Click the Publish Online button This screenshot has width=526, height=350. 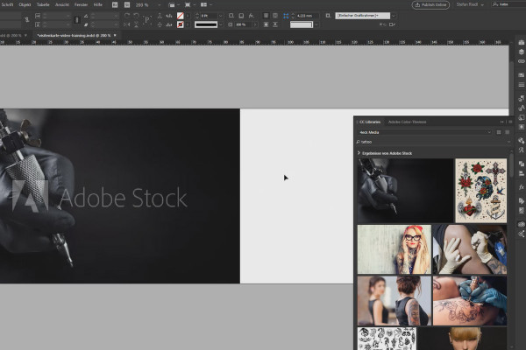coord(430,4)
